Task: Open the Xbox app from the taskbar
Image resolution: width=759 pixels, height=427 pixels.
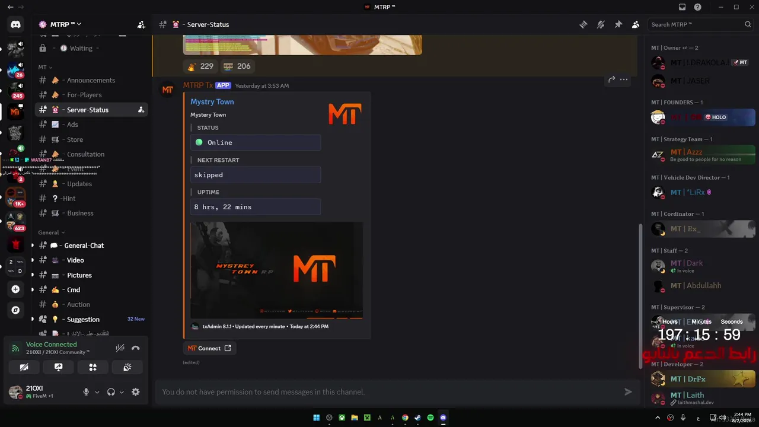Action: (x=342, y=418)
